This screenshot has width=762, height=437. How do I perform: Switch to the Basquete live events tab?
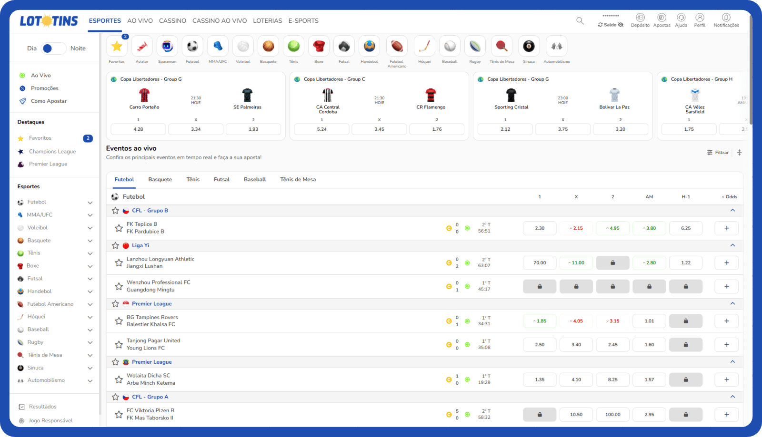(160, 179)
